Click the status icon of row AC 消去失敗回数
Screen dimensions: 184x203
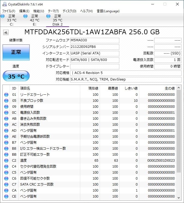pos(6,125)
